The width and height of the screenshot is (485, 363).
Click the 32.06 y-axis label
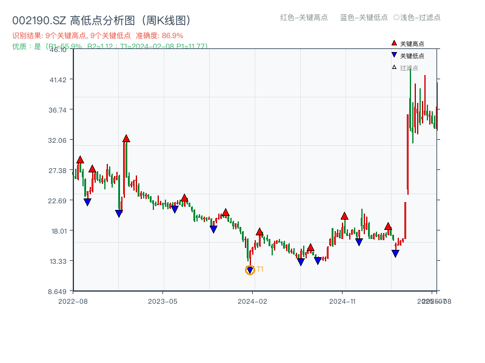pos(57,140)
